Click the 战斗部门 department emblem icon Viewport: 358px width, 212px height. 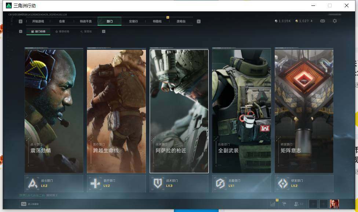[x=33, y=183]
